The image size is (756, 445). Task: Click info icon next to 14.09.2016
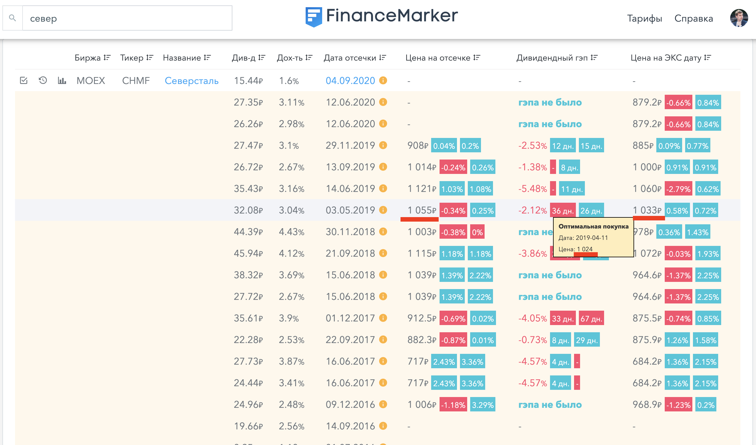(383, 426)
